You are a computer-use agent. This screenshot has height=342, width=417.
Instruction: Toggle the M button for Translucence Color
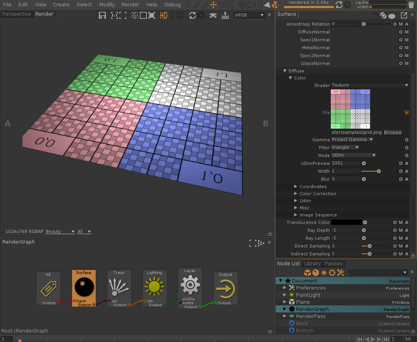pyautogui.click(x=401, y=222)
